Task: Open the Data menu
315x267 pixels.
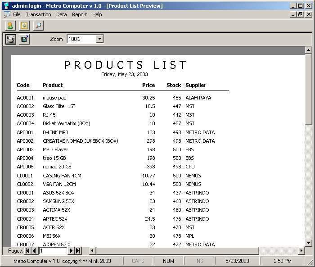Action: click(62, 14)
